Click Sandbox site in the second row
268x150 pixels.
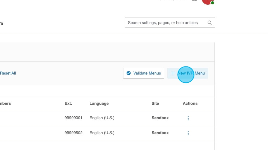click(160, 133)
